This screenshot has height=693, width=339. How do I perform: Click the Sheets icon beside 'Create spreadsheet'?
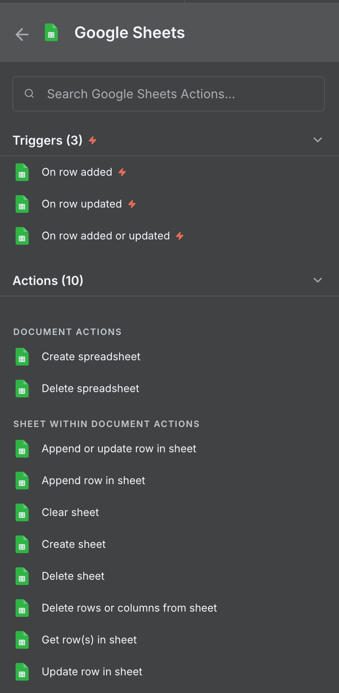click(22, 357)
